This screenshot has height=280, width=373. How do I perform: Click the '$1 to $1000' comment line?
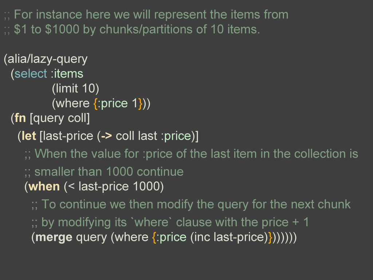tap(132, 30)
